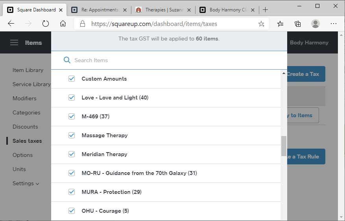This screenshot has width=345, height=221.
Task: Uncheck the M-469 (37) item
Action: (x=72, y=116)
